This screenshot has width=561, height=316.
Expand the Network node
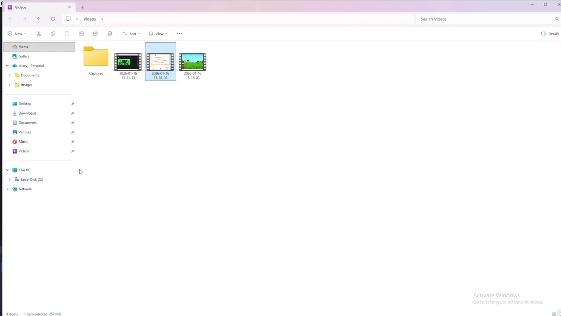[7, 189]
